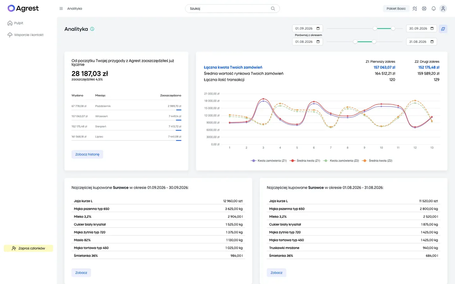The image size is (455, 284).
Task: Toggle the Średnia kwota (Z1) legend series
Action: 305,161
